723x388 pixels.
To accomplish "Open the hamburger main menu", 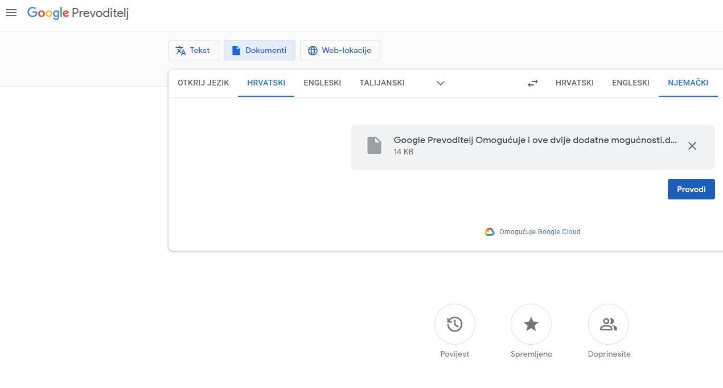I will click(x=11, y=13).
